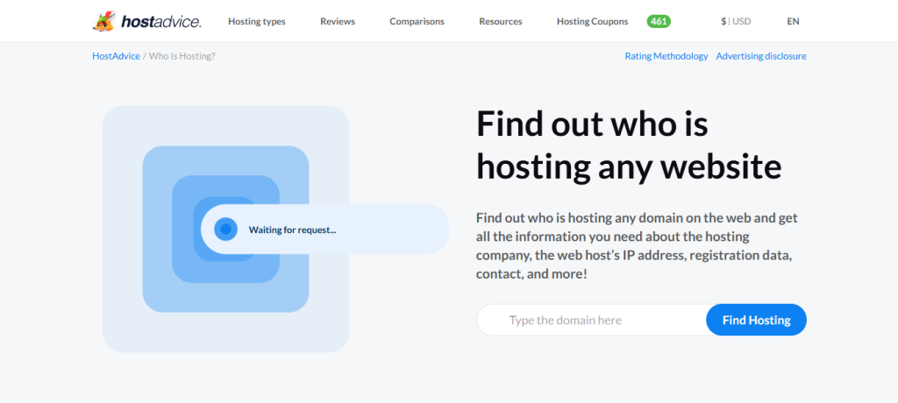Click the Who Is Hosting? breadcrumb
The height and width of the screenshot is (403, 898).
point(182,56)
